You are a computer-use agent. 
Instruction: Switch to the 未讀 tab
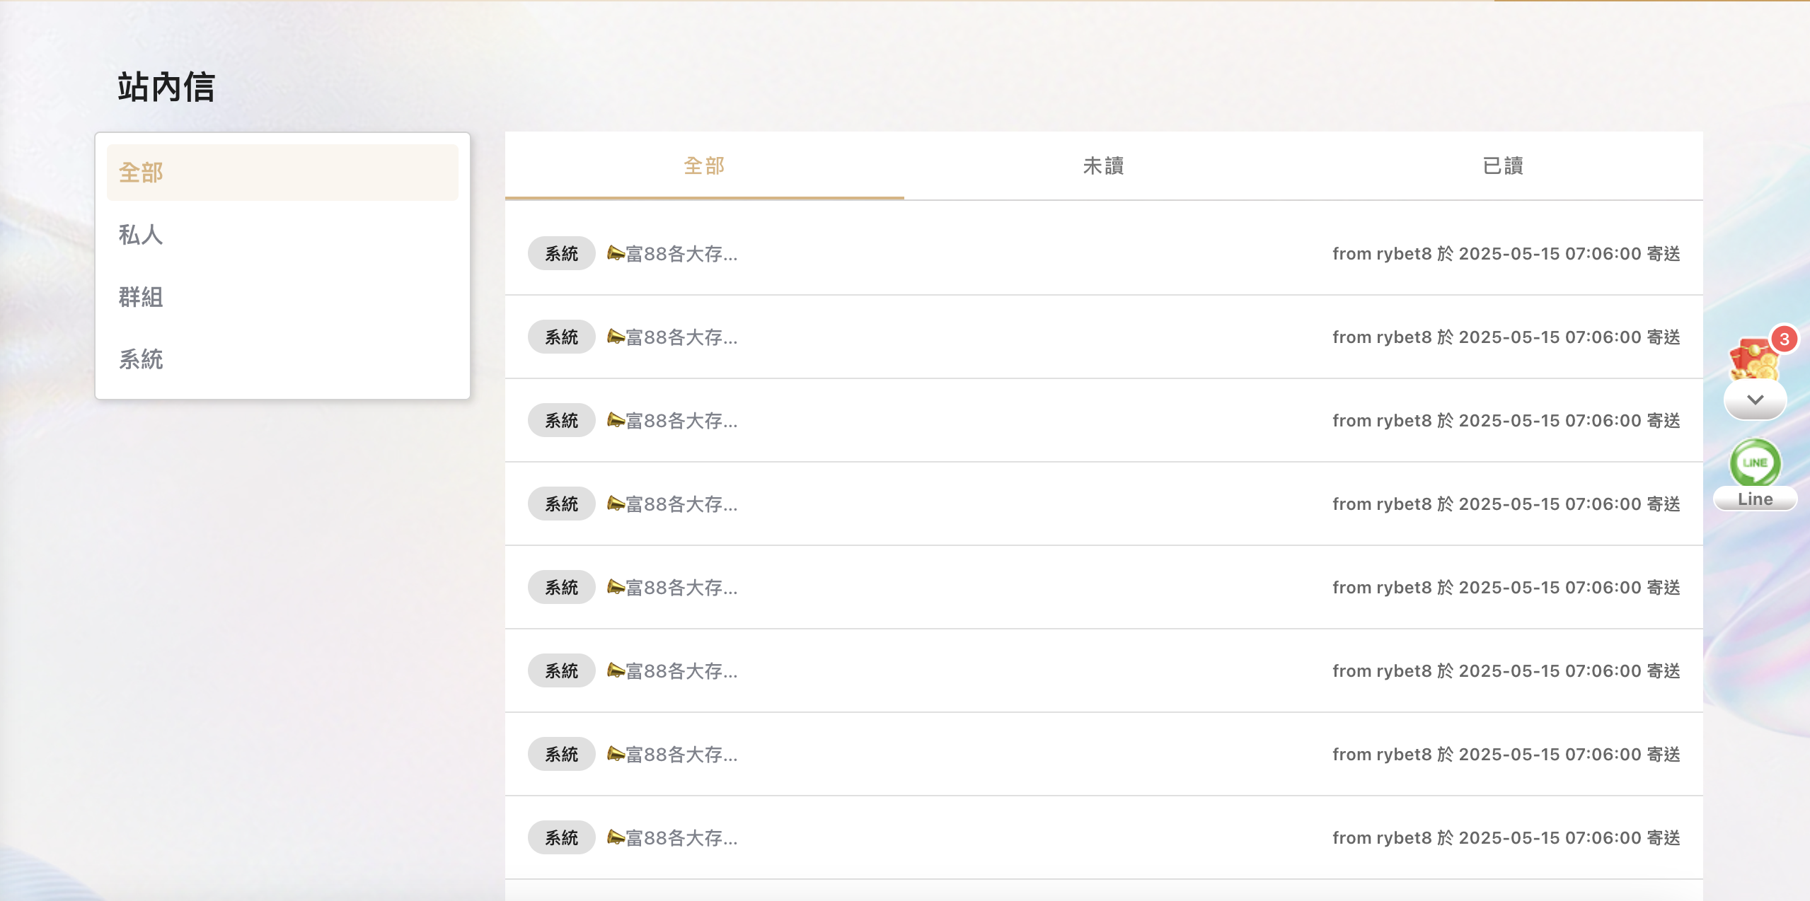pos(1104,165)
